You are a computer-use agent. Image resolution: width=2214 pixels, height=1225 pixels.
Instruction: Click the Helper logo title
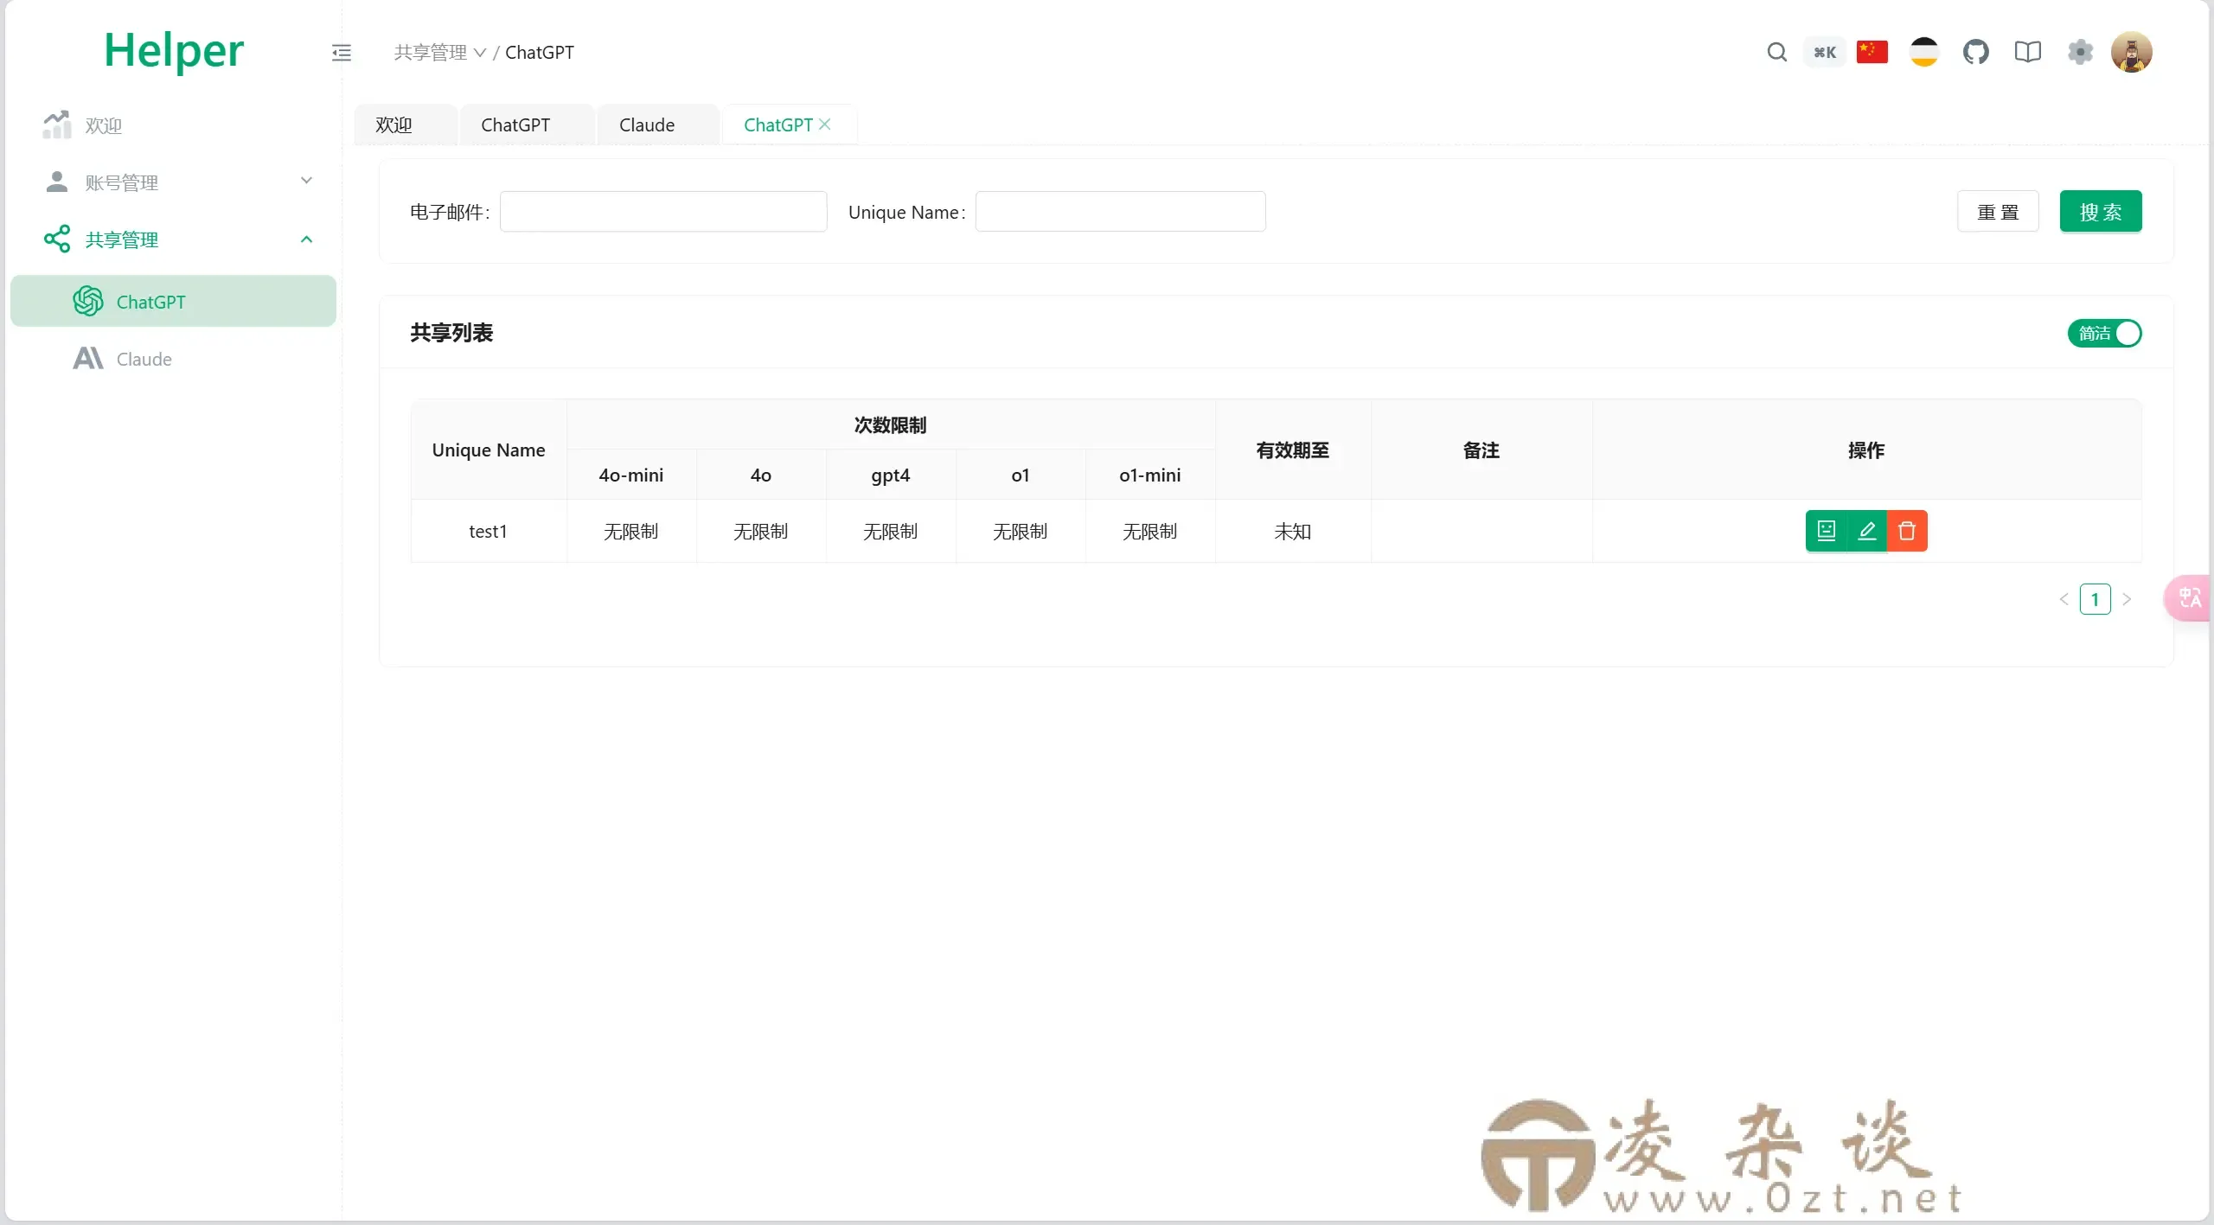pyautogui.click(x=174, y=50)
